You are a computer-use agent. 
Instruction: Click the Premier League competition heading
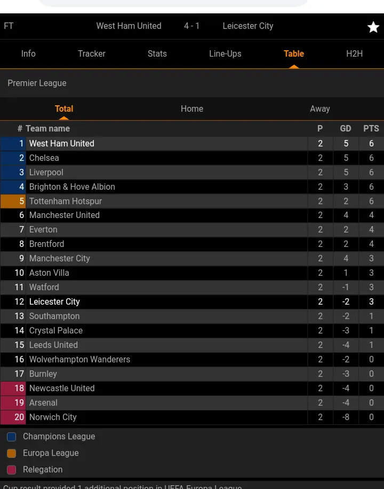[37, 83]
